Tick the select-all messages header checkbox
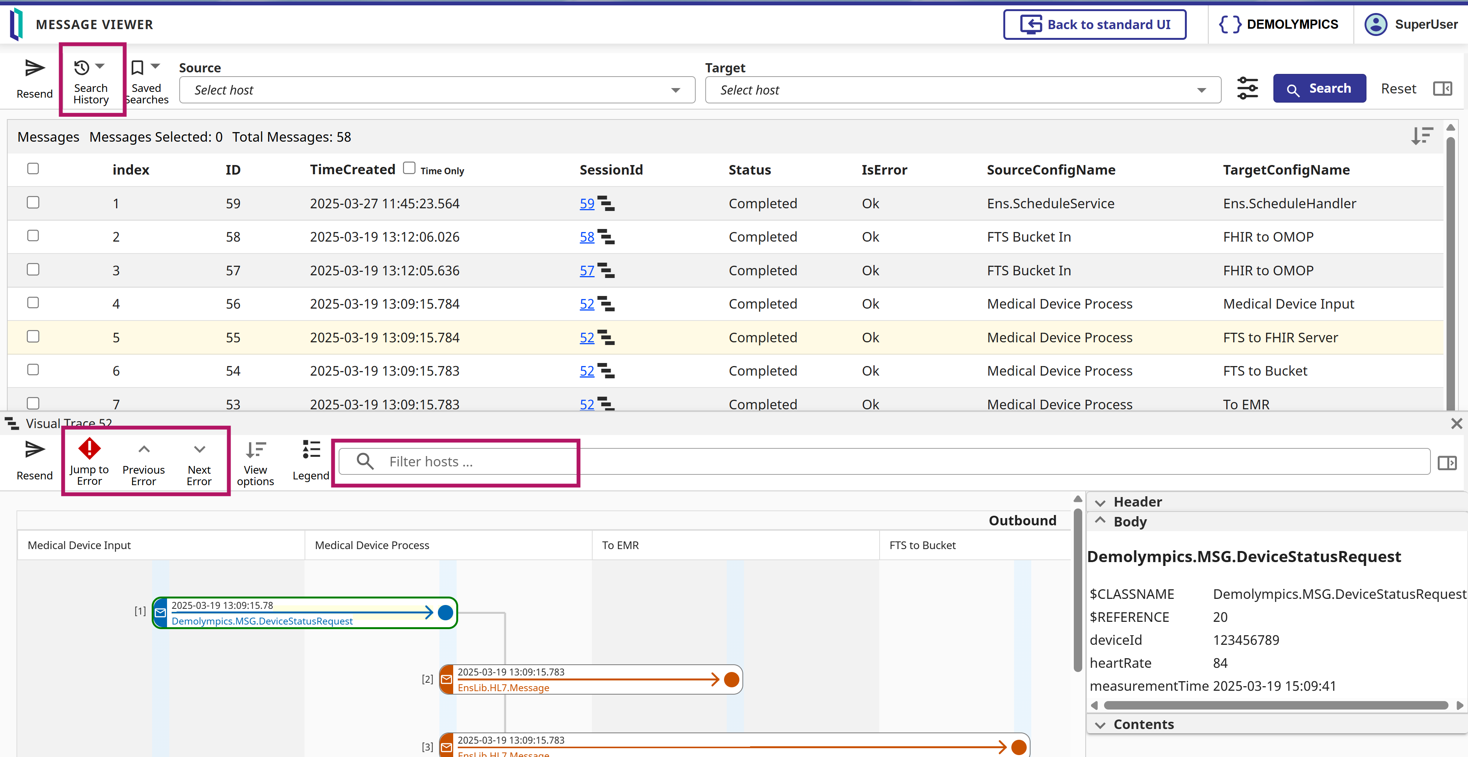 point(33,169)
